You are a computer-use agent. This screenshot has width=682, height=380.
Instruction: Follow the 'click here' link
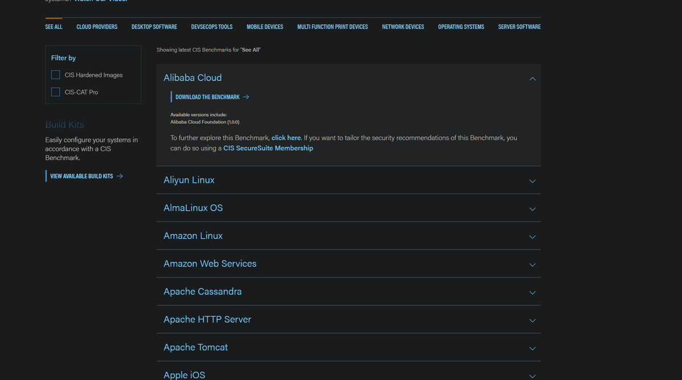tap(286, 138)
